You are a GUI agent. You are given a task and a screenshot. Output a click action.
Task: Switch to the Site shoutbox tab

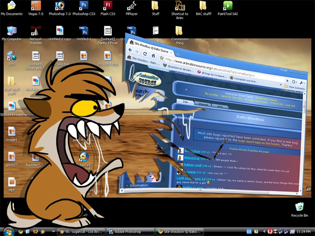coord(185,102)
